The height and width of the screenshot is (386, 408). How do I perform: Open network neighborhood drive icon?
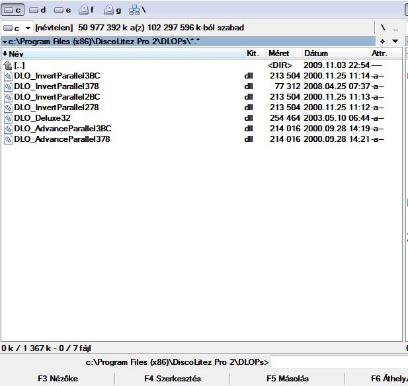pos(138,10)
